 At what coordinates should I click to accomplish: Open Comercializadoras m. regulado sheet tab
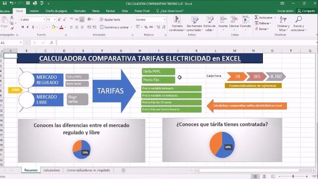coord(88,170)
